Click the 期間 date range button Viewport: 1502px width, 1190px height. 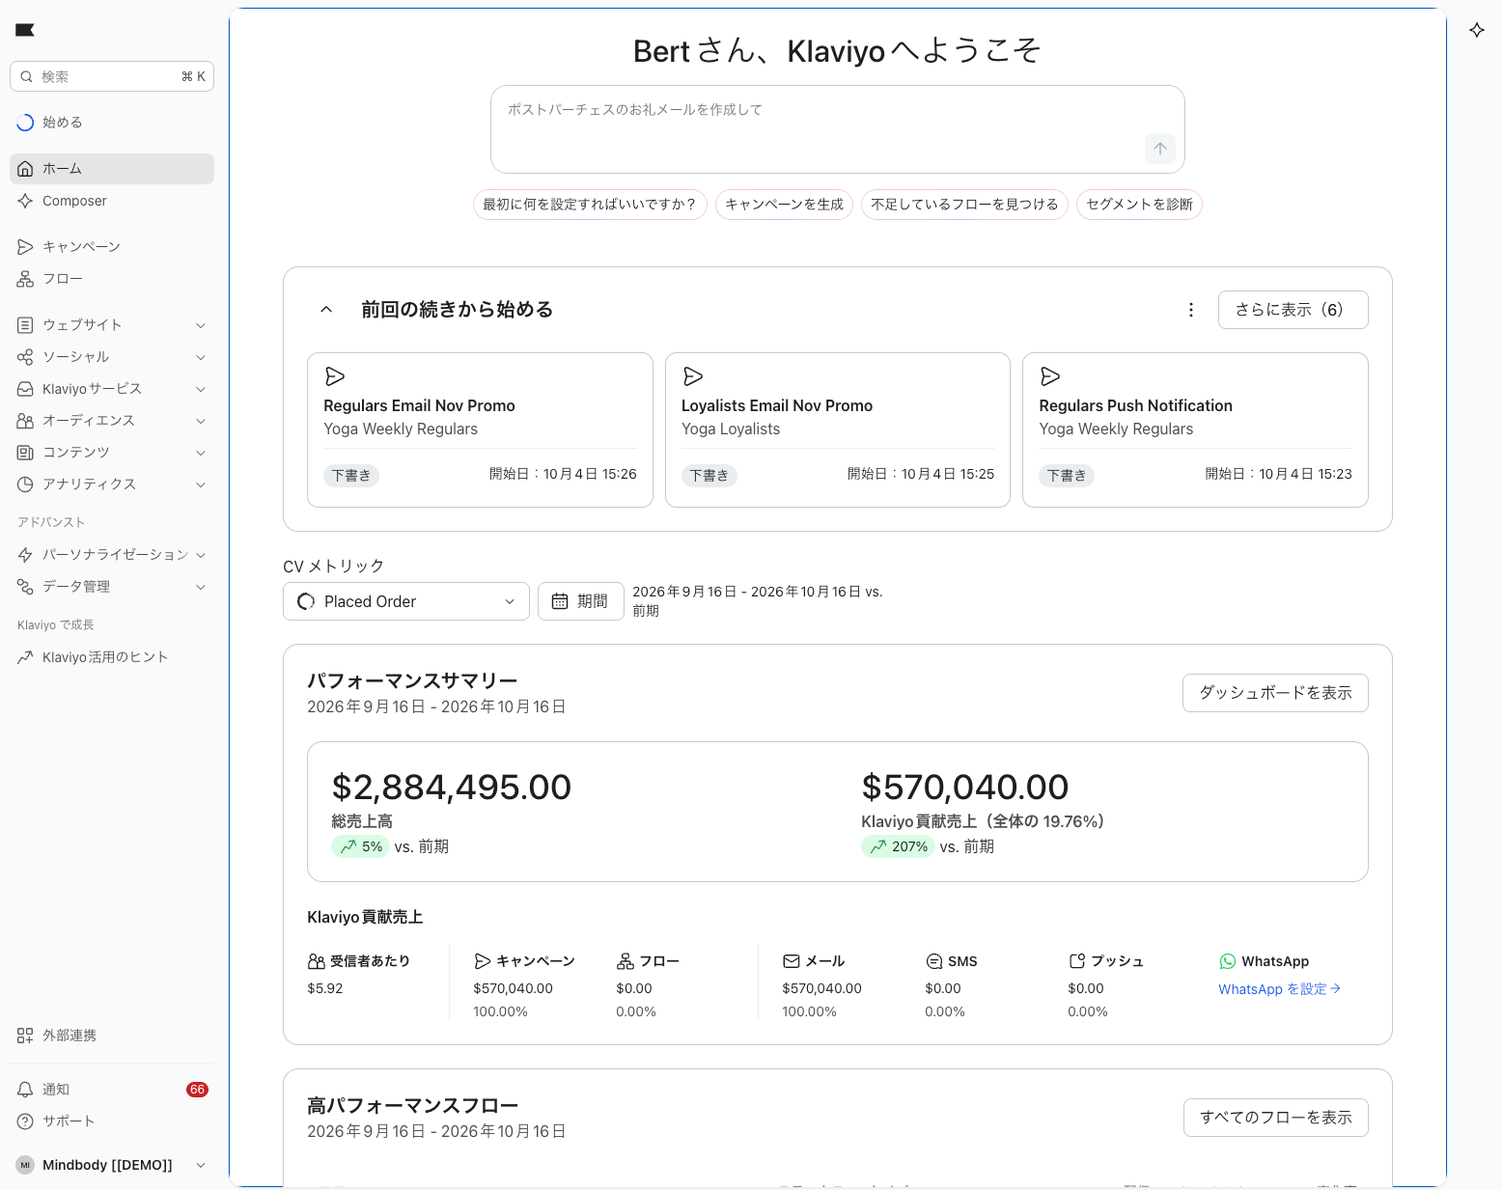click(580, 601)
